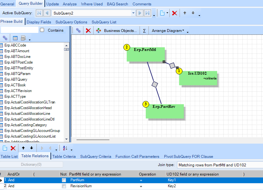Click new relation page icon in bottom toolbar
The height and width of the screenshot is (192, 263).
(x=5, y=148)
